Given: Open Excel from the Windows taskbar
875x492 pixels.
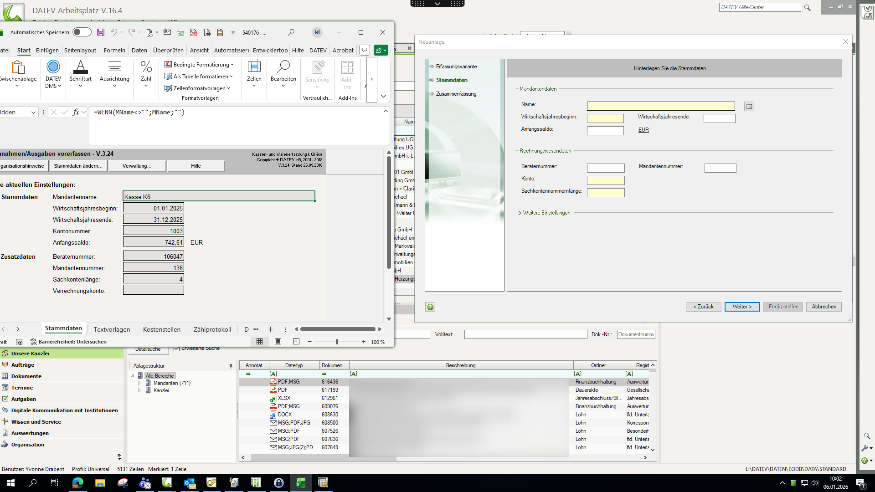Looking at the screenshot, I should (x=301, y=483).
